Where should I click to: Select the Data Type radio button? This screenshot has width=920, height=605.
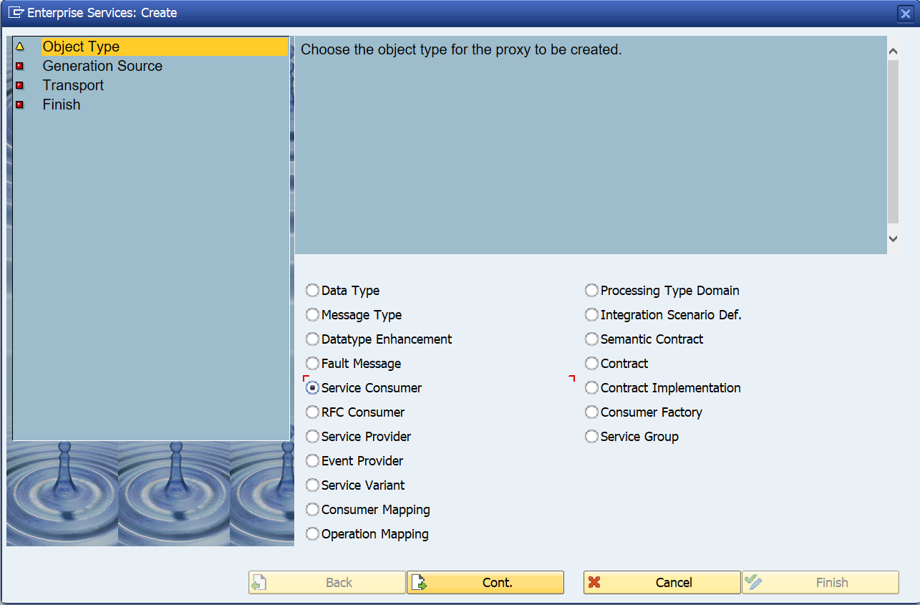pyautogui.click(x=312, y=291)
